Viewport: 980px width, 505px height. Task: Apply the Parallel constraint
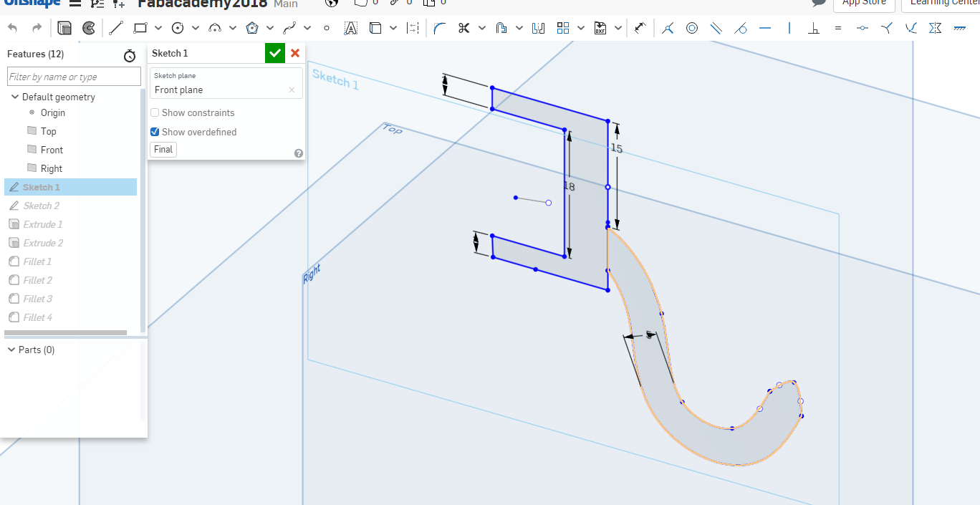click(716, 29)
